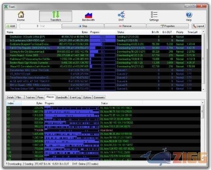Viewport: 211px width, 170px height.
Task: Click the transfers list scroll-down arrow
Action: 203,89
